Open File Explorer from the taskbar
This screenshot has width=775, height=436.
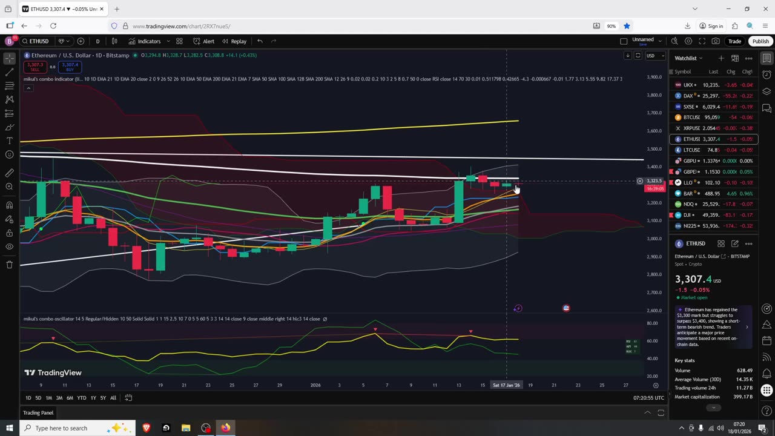pos(186,428)
